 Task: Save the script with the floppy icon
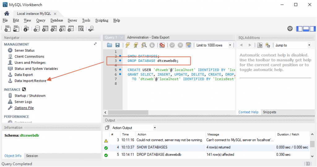117,45
